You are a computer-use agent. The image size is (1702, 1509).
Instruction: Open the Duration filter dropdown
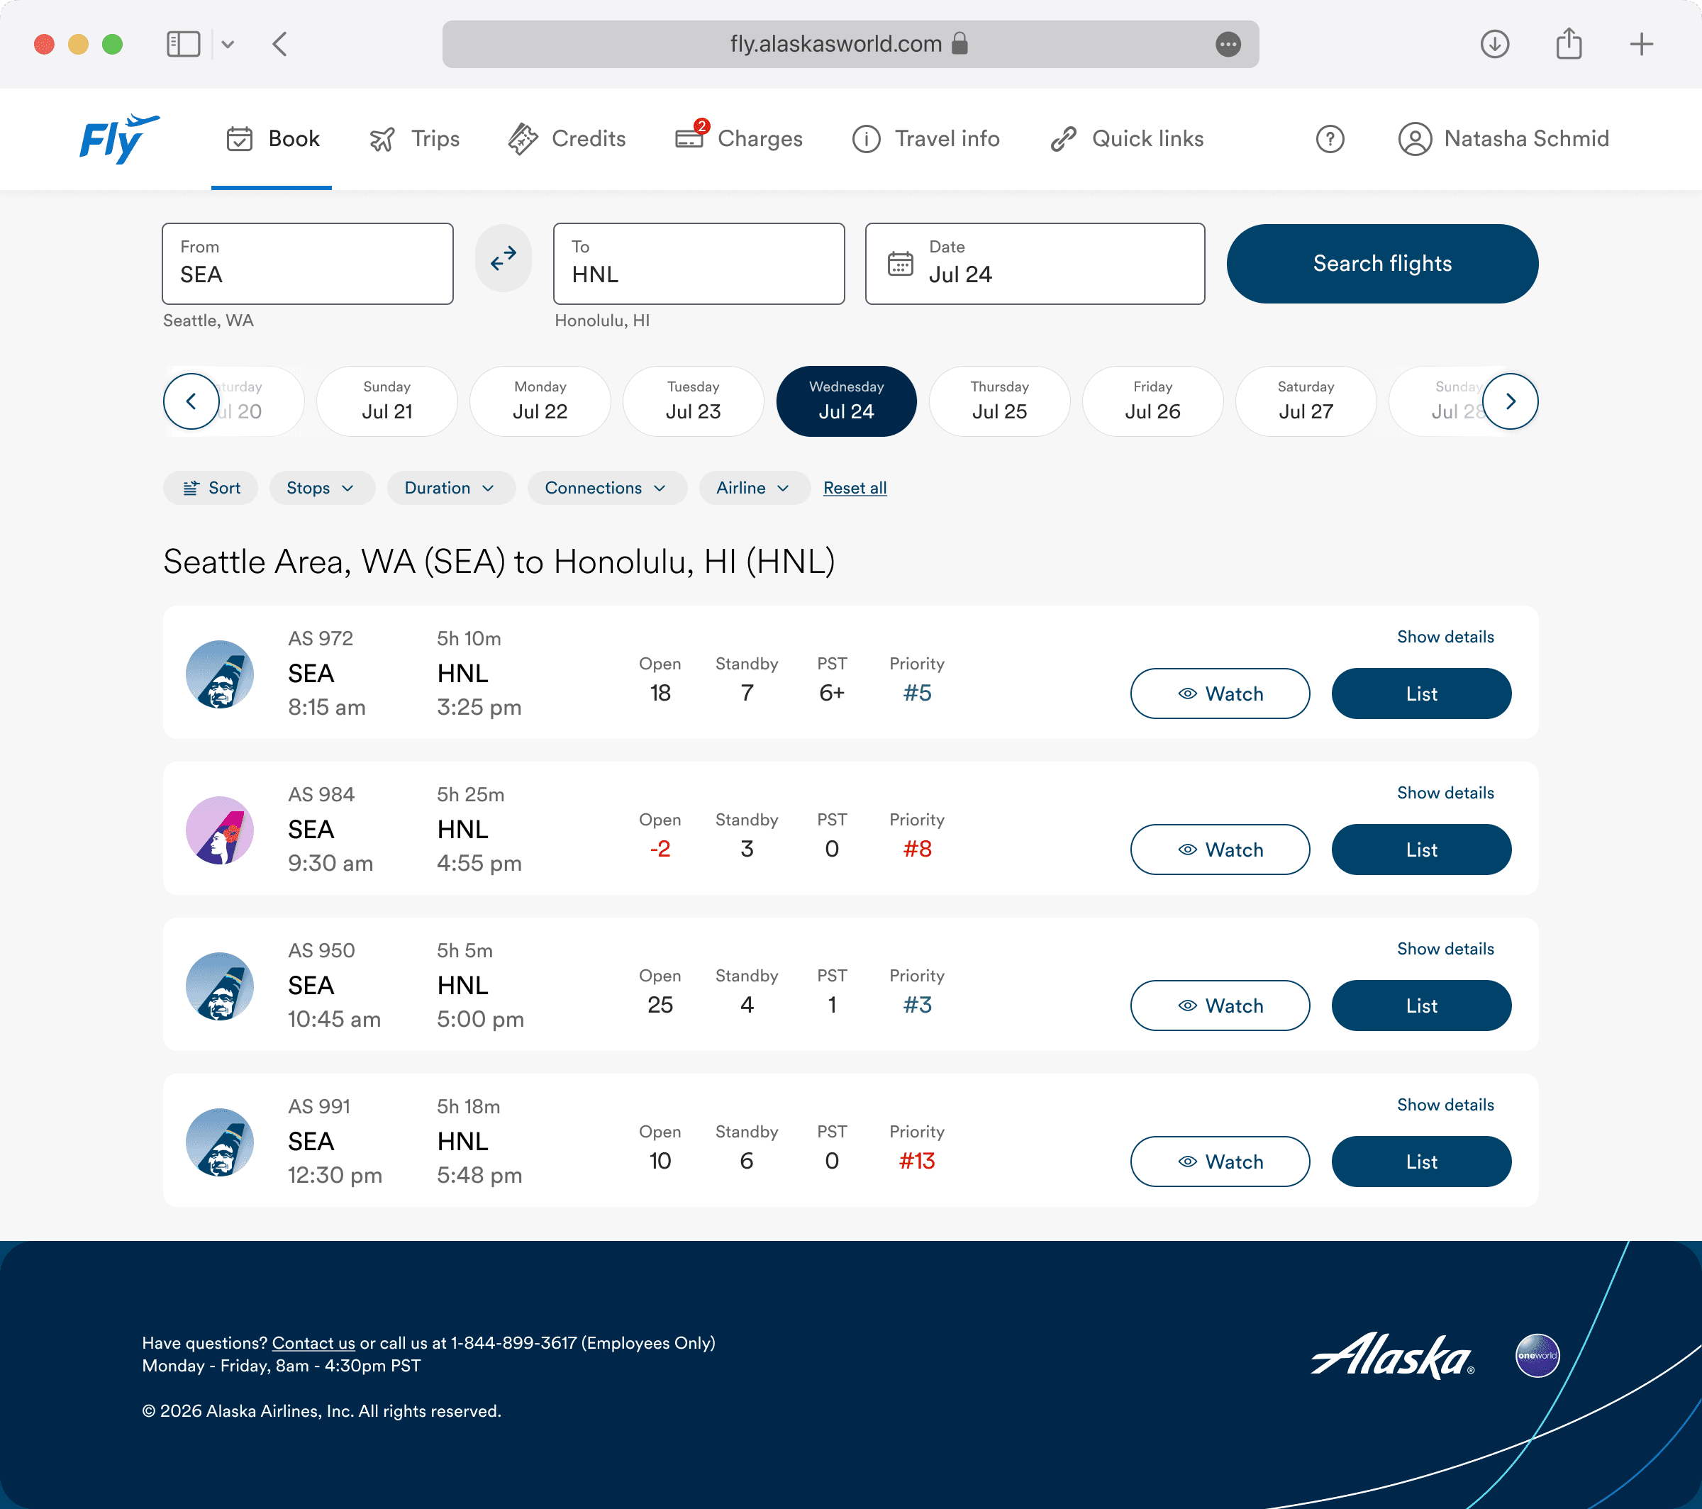click(x=450, y=488)
